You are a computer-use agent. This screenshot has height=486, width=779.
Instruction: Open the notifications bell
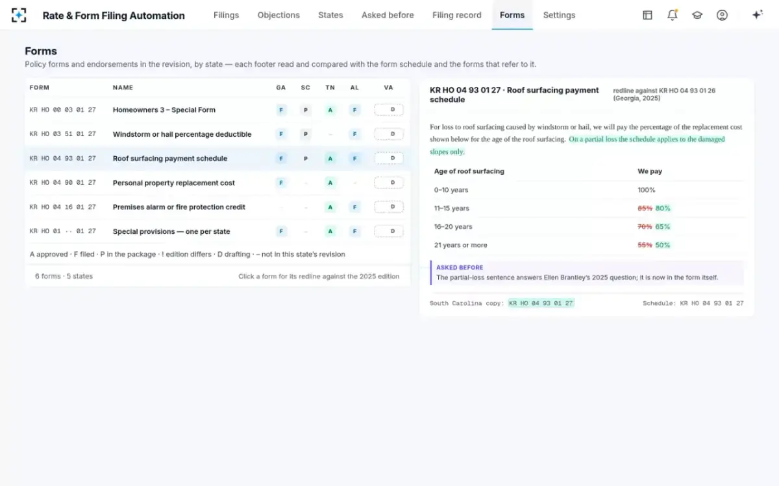[673, 15]
